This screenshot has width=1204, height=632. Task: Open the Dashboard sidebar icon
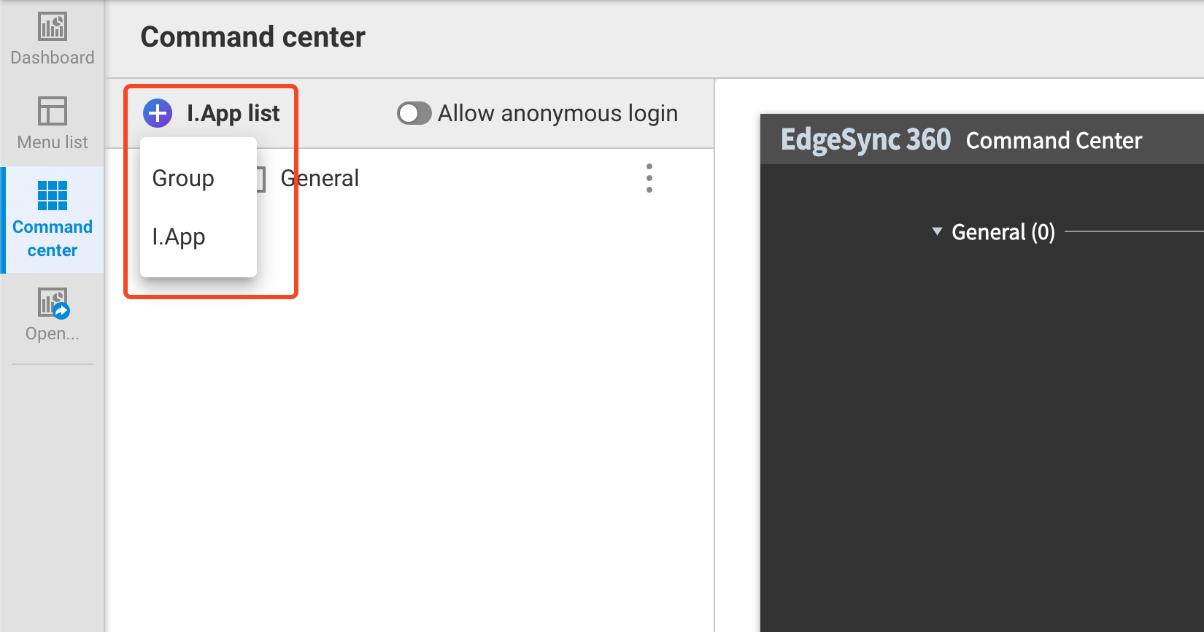pos(53,27)
